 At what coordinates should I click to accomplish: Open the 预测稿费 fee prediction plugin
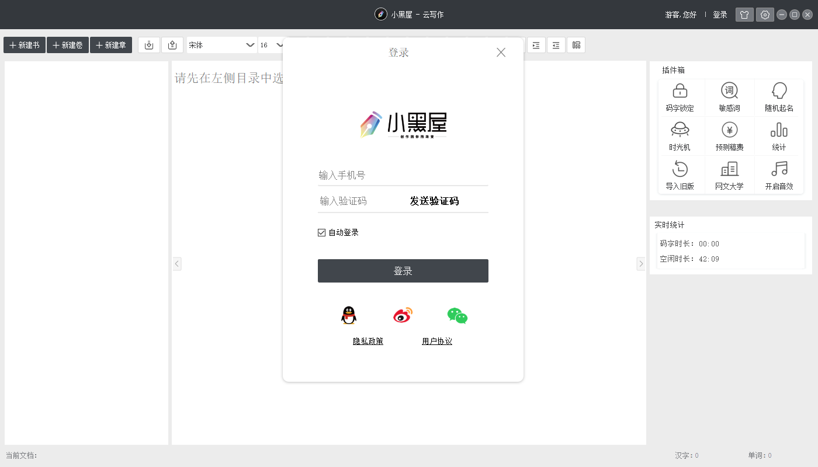point(729,137)
